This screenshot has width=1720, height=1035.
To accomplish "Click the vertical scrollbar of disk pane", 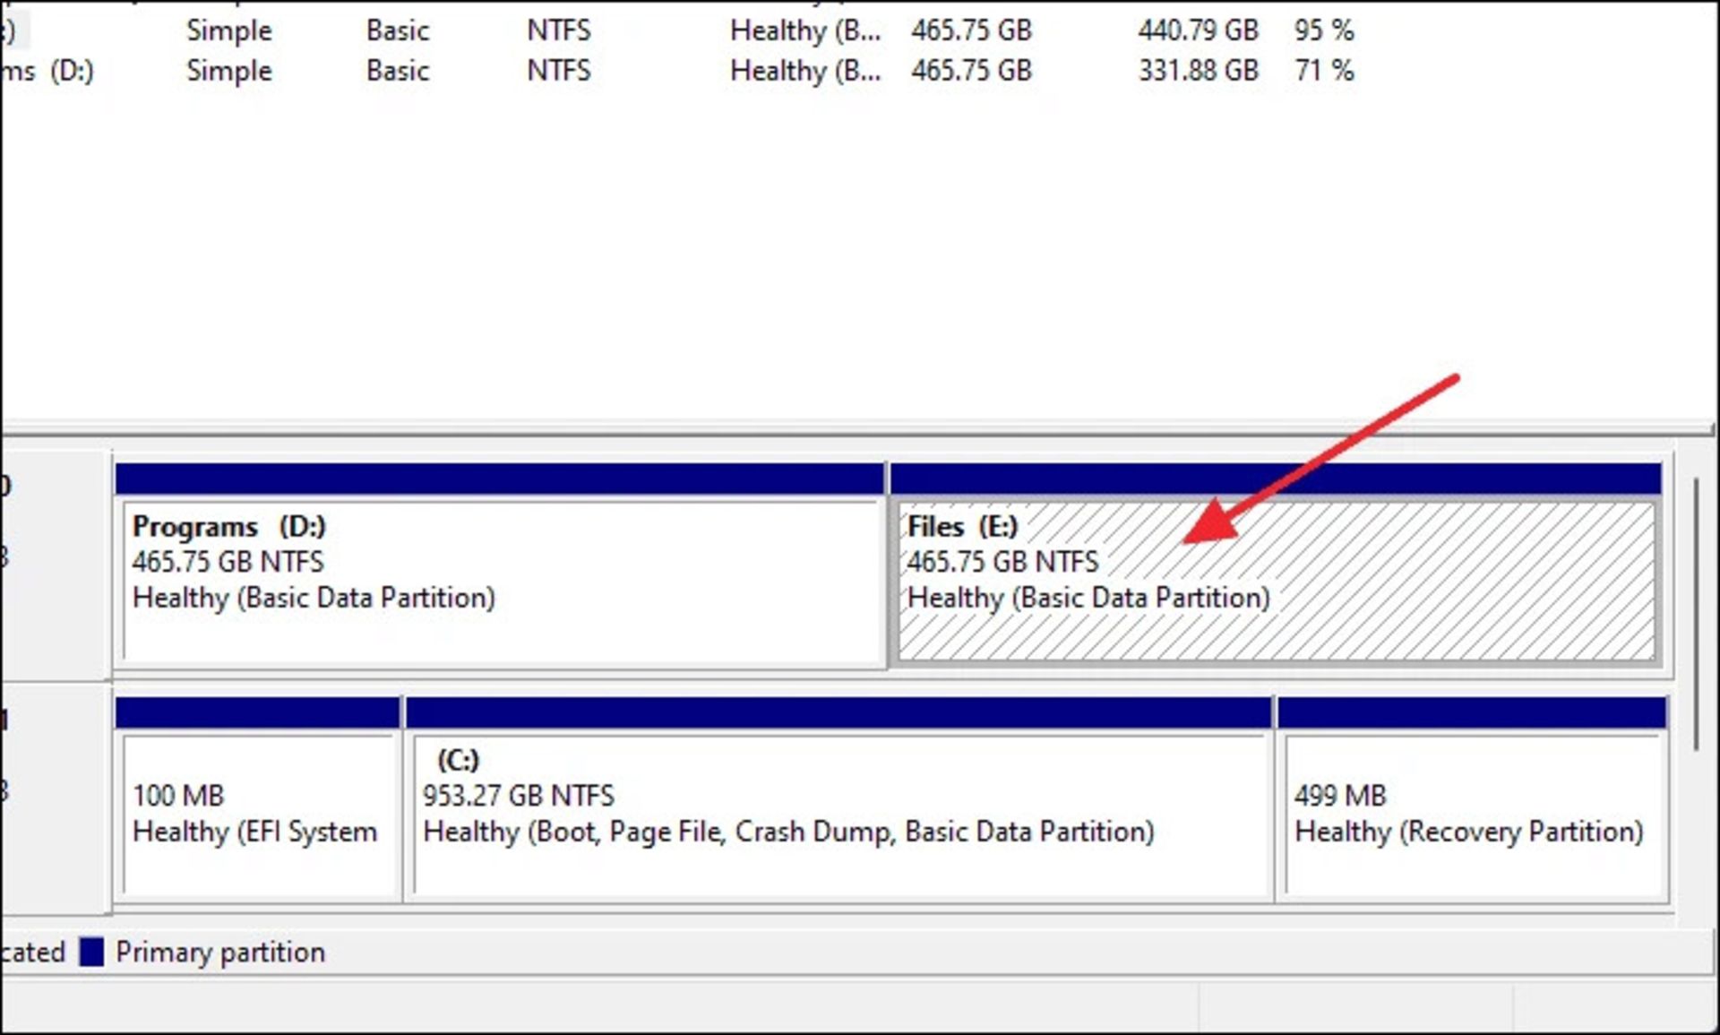I will pos(1696,615).
